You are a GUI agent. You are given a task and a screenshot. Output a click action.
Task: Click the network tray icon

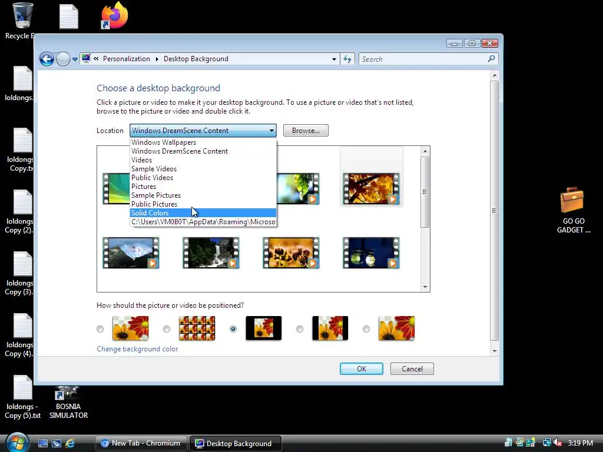point(546,443)
